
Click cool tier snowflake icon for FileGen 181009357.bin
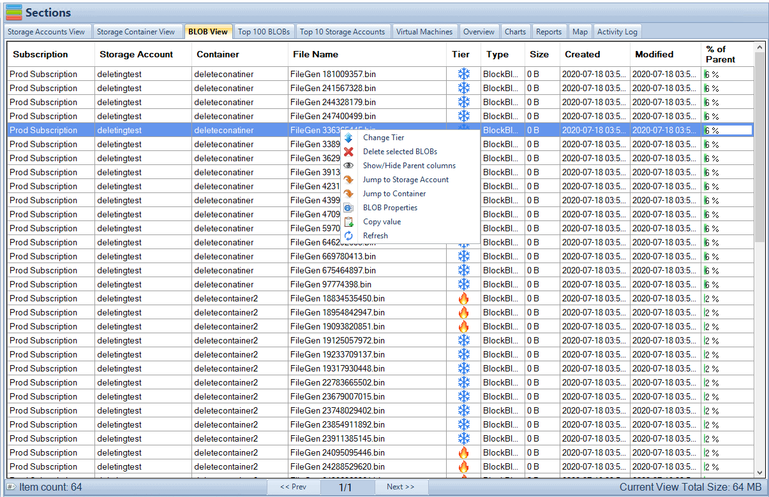(463, 74)
